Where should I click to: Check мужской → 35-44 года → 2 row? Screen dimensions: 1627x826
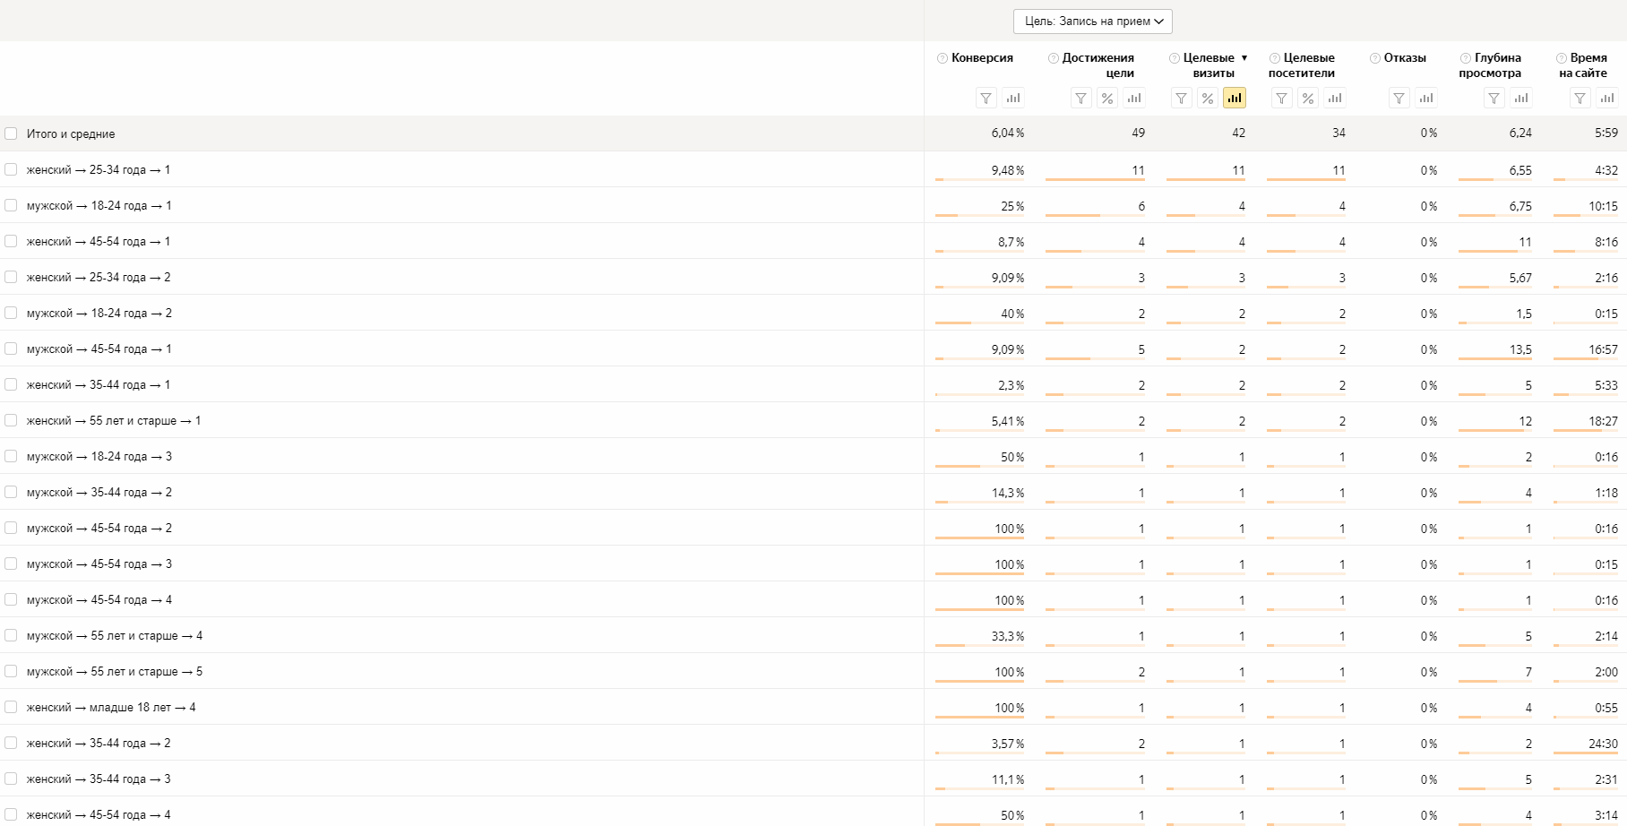point(11,492)
